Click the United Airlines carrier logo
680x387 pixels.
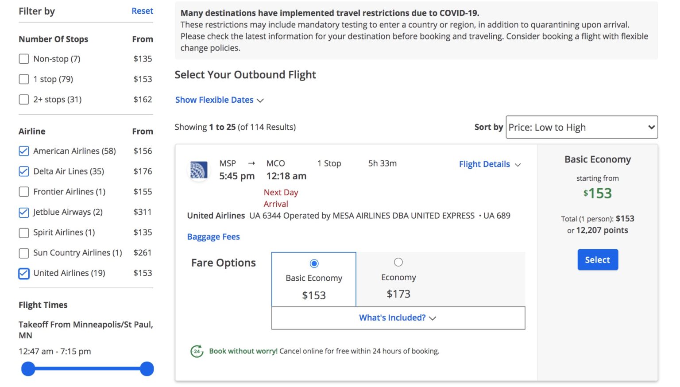pos(199,170)
